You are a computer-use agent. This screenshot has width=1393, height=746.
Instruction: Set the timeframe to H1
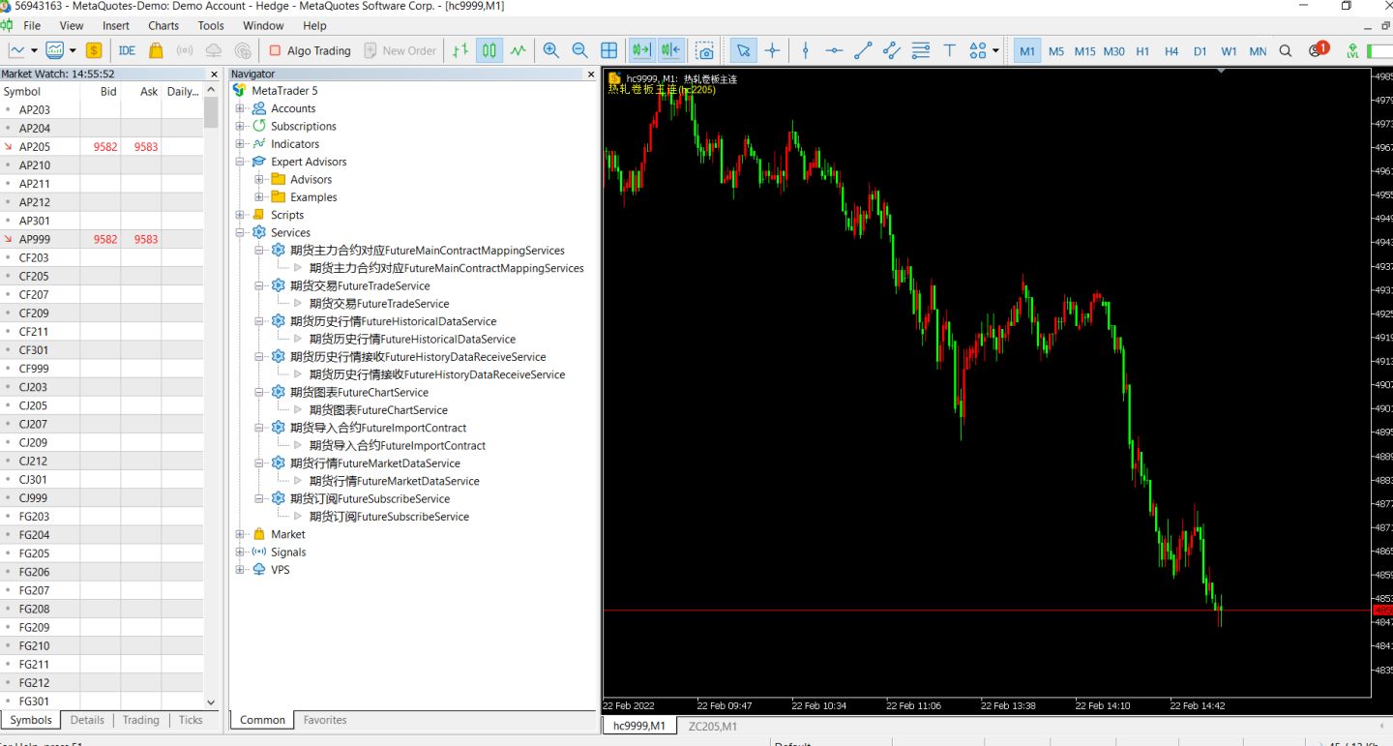coord(1142,51)
